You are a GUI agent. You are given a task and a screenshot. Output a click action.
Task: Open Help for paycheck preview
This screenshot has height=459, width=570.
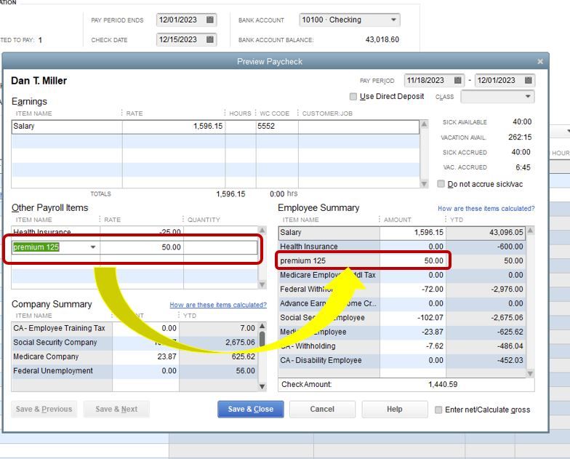coord(394,409)
